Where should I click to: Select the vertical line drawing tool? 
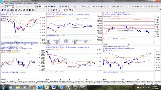coord(91,7)
